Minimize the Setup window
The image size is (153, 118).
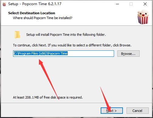click(x=117, y=4)
